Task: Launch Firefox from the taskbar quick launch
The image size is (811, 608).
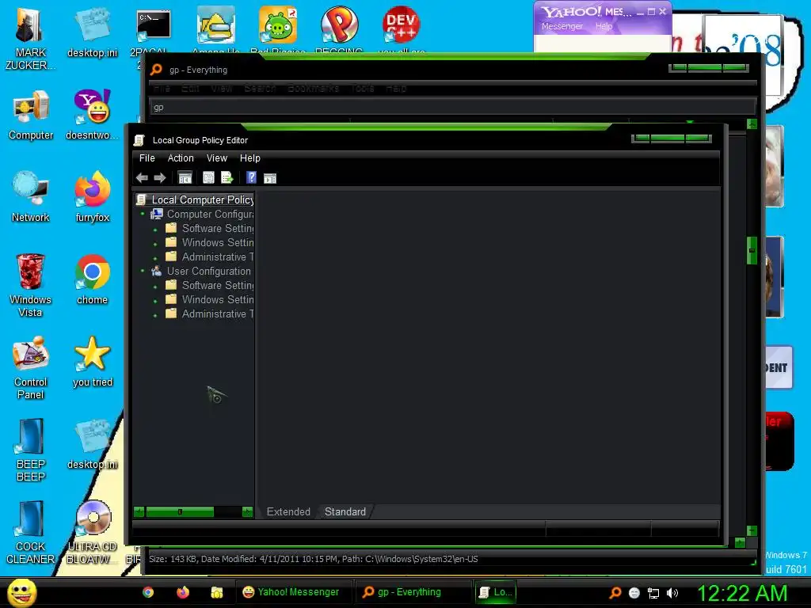Action: pos(183,592)
